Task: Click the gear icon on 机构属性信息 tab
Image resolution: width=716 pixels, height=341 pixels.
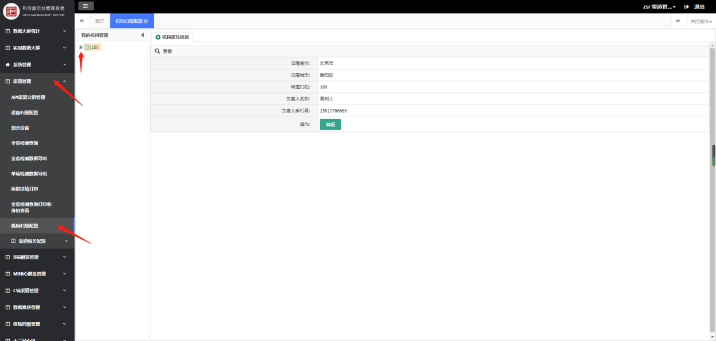Action: point(158,37)
